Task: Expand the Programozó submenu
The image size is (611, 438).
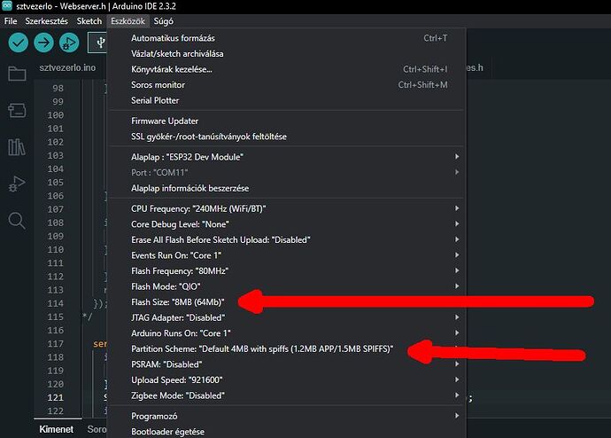Action: coord(286,416)
